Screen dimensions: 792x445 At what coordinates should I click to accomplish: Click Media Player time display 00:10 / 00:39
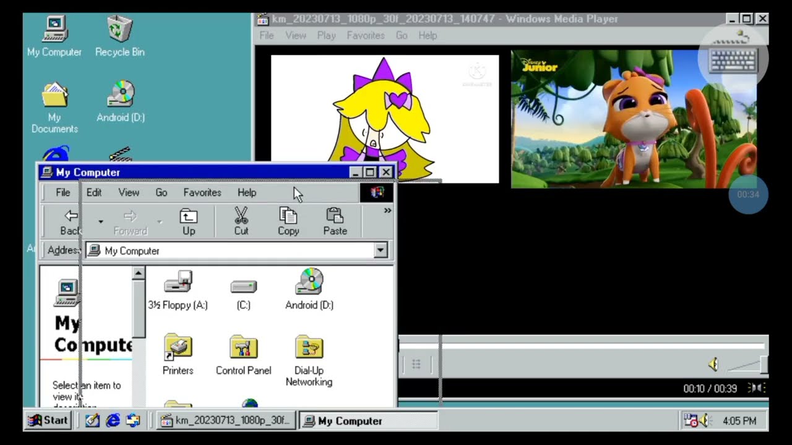710,388
